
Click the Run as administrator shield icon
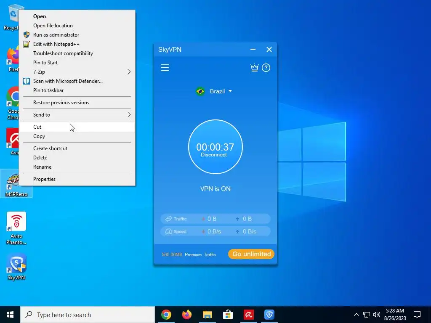pyautogui.click(x=27, y=35)
